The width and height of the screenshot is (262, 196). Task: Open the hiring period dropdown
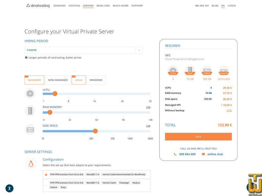pyautogui.click(x=139, y=50)
